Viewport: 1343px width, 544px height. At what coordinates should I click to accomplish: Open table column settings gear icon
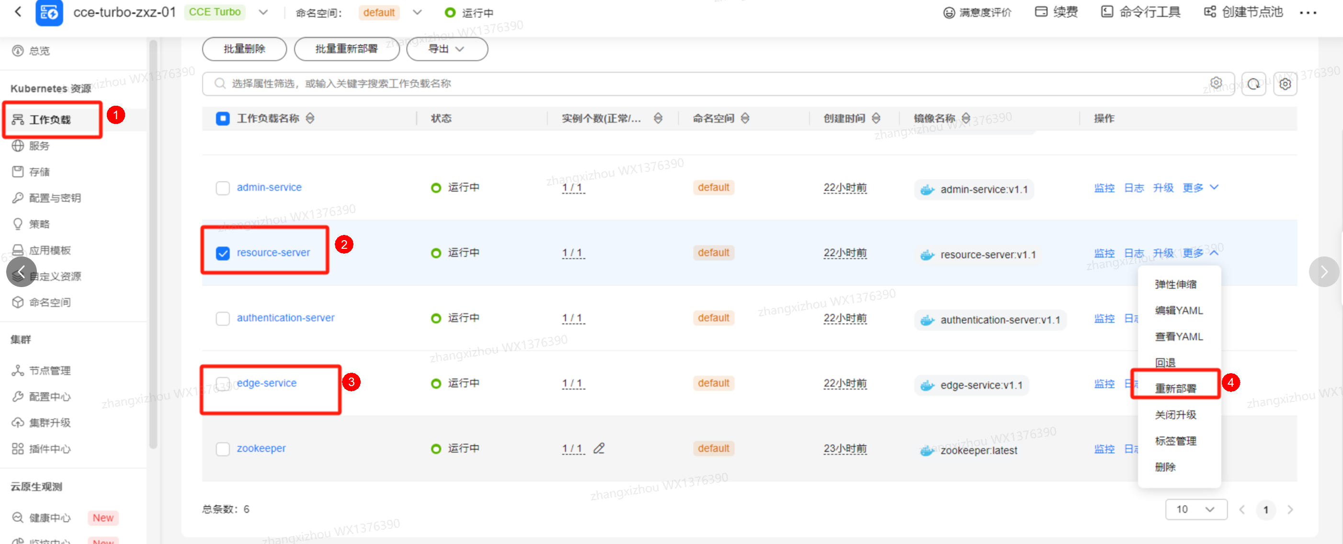(x=1285, y=84)
